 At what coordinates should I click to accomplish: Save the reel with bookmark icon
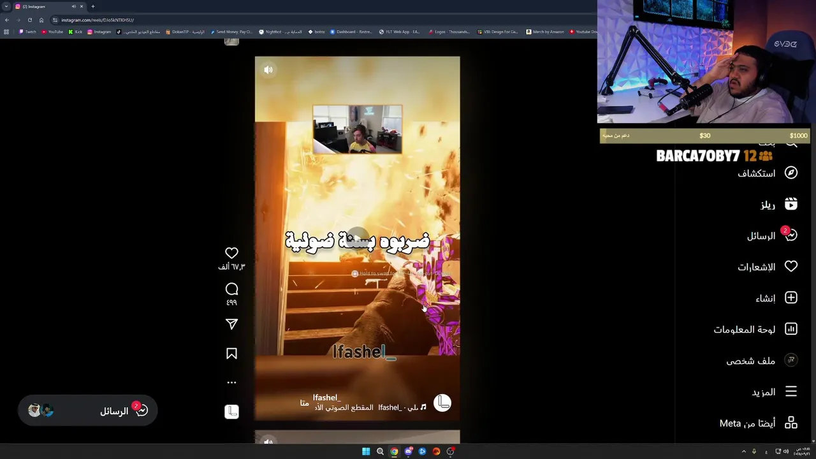pyautogui.click(x=231, y=354)
